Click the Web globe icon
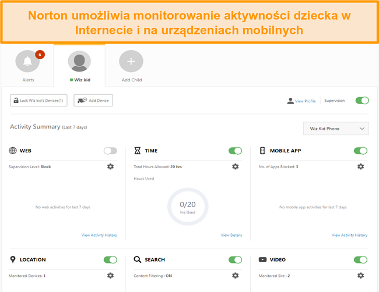The width and height of the screenshot is (379, 292). coord(13,151)
